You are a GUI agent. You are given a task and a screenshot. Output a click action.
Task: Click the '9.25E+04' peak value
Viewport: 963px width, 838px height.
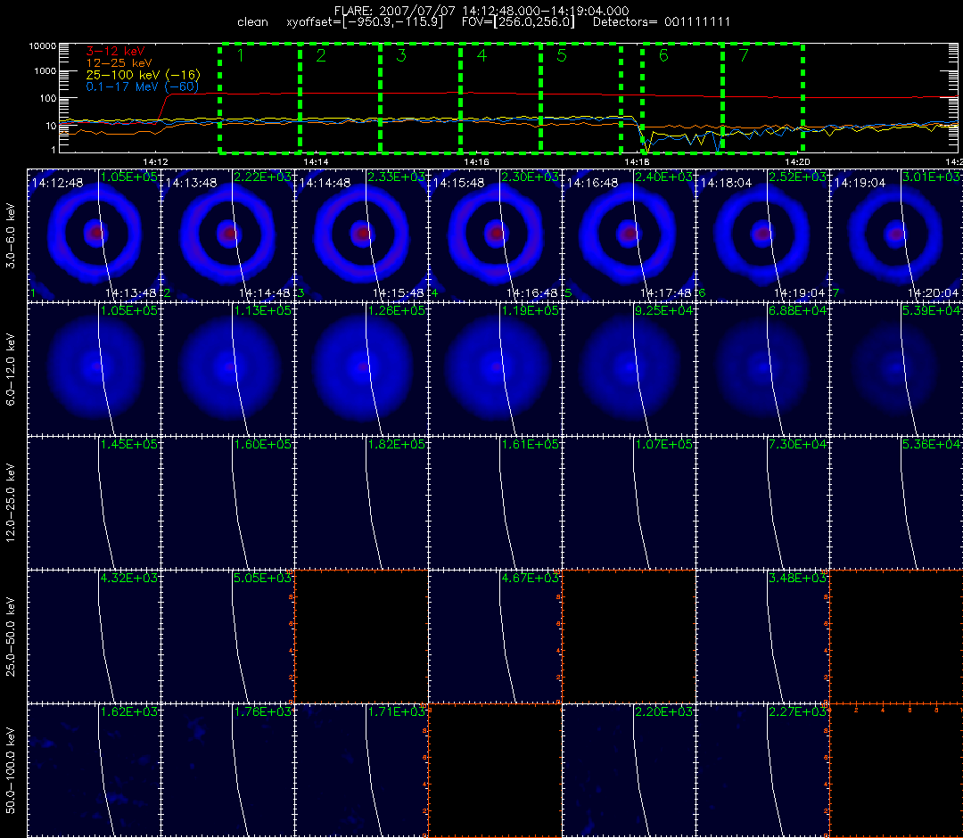(663, 310)
